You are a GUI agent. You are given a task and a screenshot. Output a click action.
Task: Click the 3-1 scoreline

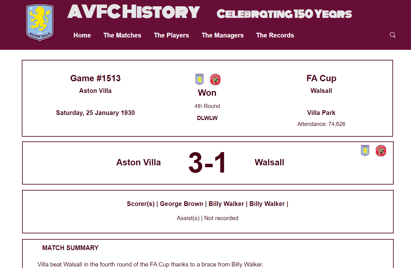point(207,163)
